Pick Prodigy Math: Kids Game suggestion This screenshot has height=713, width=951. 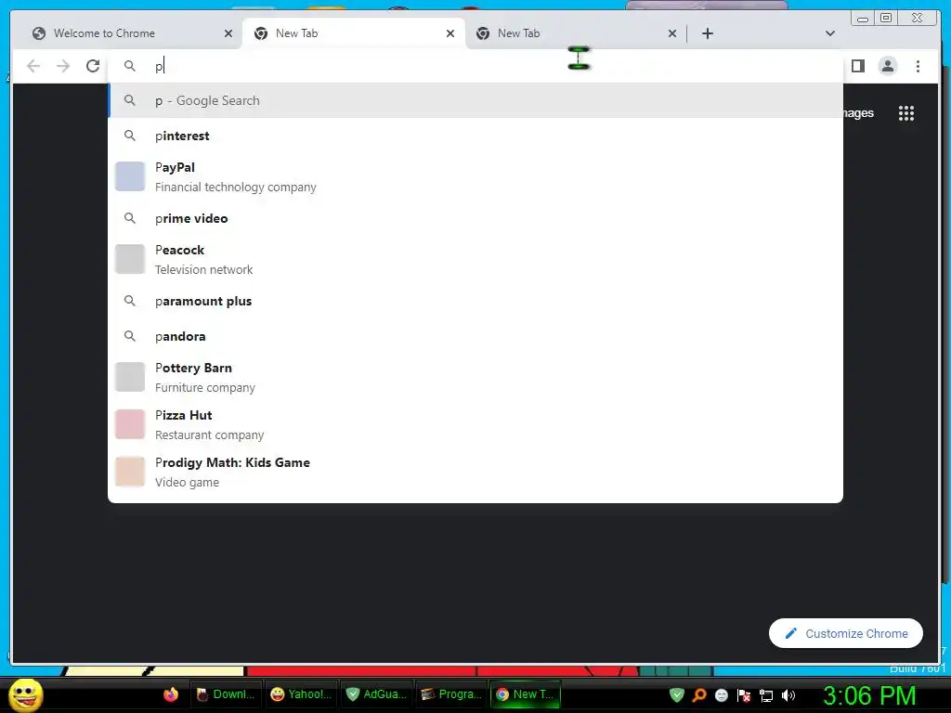tap(475, 472)
